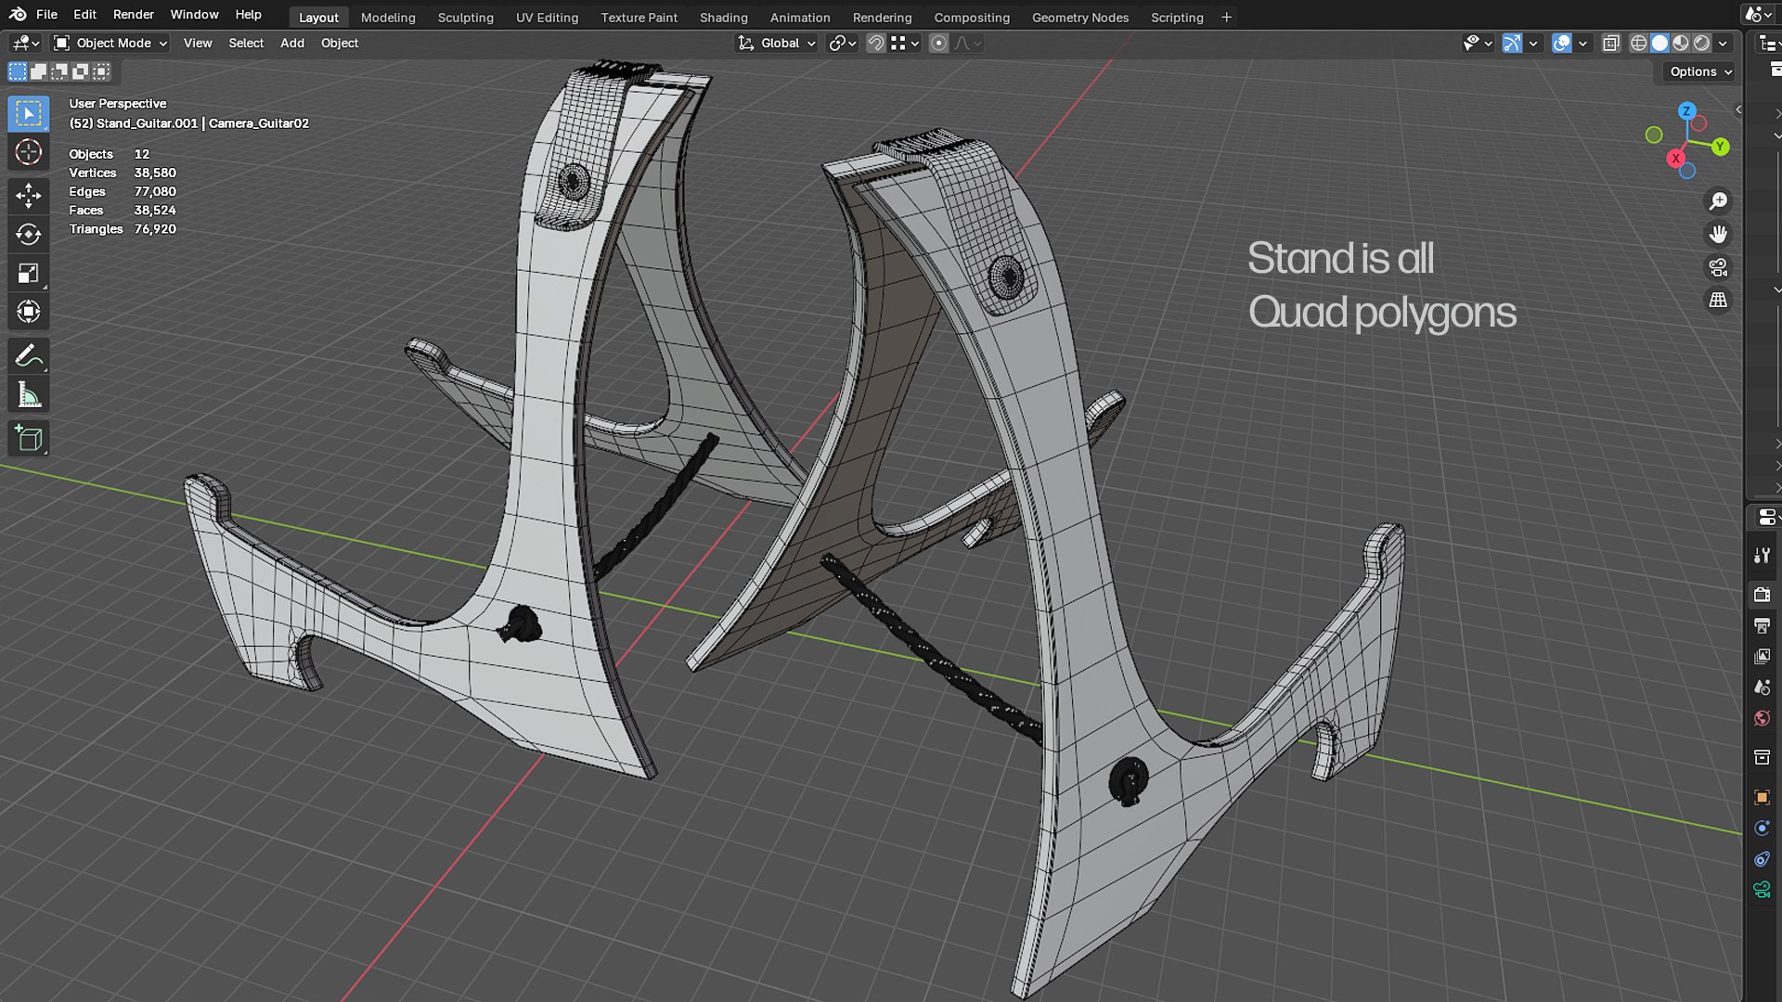Click the pan view hand icon

pos(1718,234)
